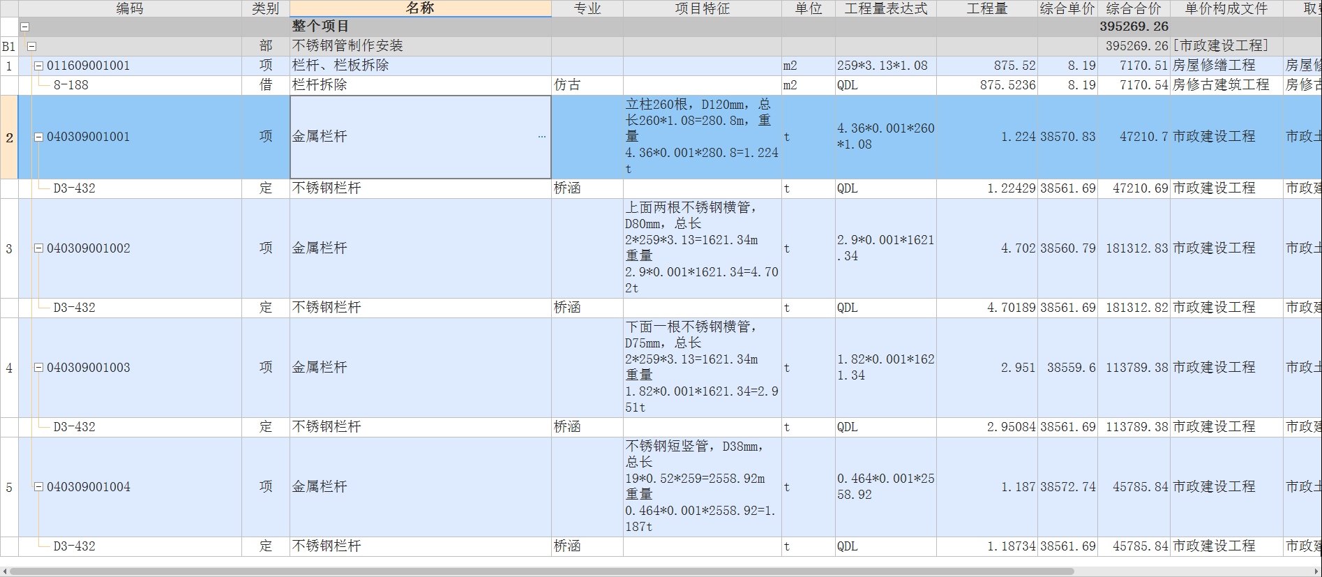Click the 工程量表达式 column header
This screenshot has width=1322, height=577.
coord(885,8)
